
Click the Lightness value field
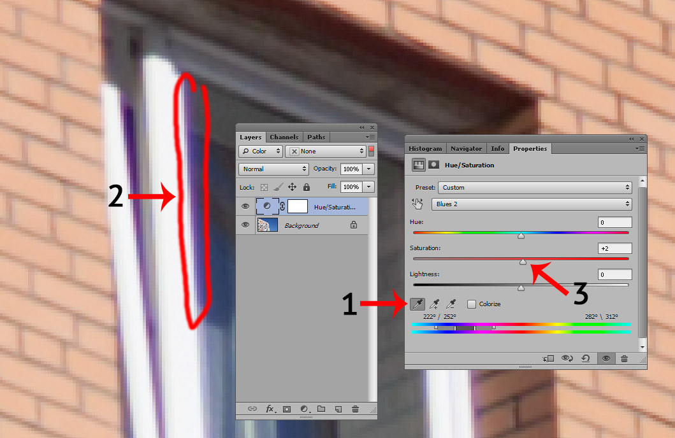click(614, 274)
